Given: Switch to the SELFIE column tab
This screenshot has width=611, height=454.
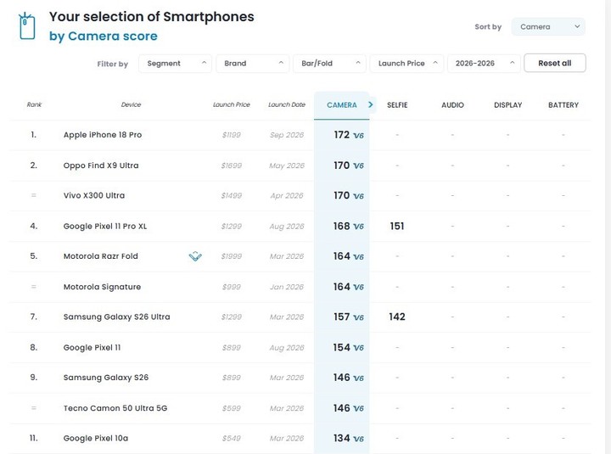Looking at the screenshot, I should [397, 105].
